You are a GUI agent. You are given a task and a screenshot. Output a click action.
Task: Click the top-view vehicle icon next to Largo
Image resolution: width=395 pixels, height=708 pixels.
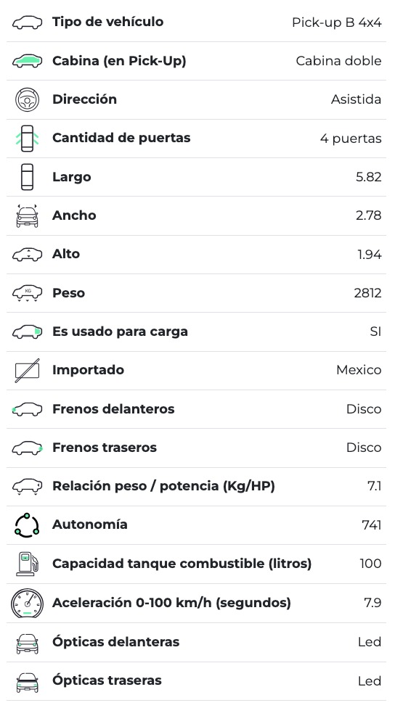27,177
